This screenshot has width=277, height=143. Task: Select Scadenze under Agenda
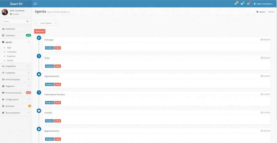click(11, 56)
